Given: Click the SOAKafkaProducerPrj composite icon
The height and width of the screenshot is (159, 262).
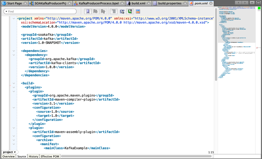Looking at the screenshot, I should tap(31, 3).
